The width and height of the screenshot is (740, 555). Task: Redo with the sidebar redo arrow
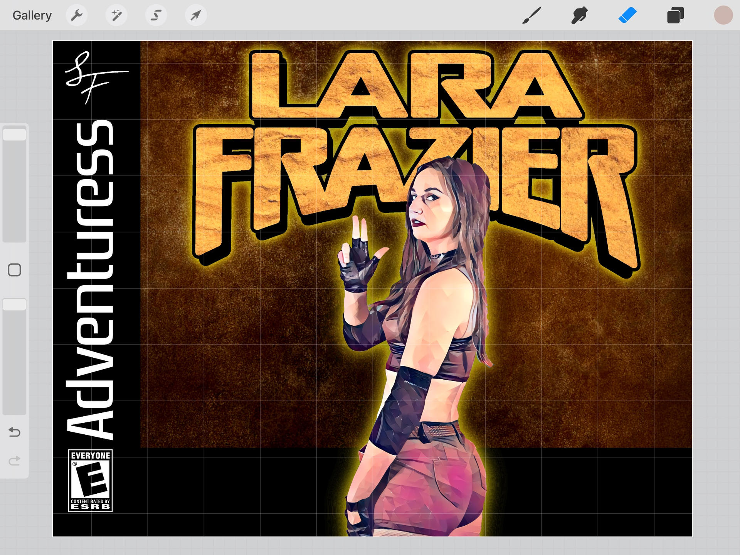15,461
